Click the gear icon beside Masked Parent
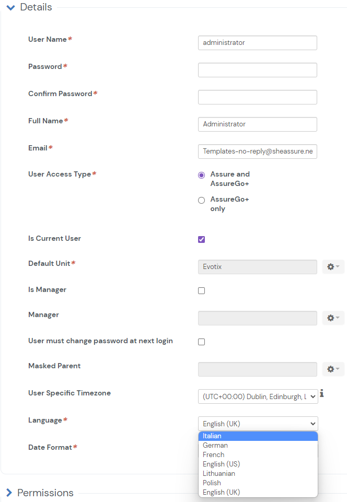The width and height of the screenshot is (347, 502). click(333, 369)
